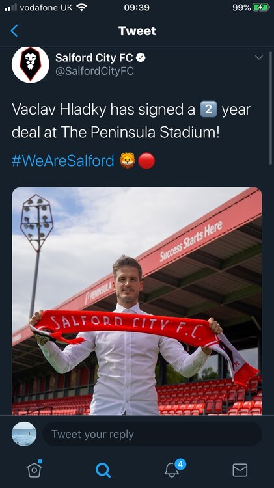Tap the Tweet title in header
Image resolution: width=274 pixels, height=488 pixels.
[137, 31]
